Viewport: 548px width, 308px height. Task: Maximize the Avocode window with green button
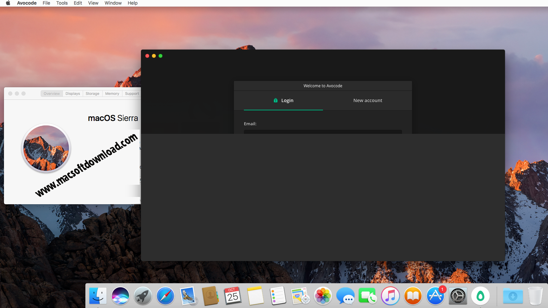[x=160, y=56]
